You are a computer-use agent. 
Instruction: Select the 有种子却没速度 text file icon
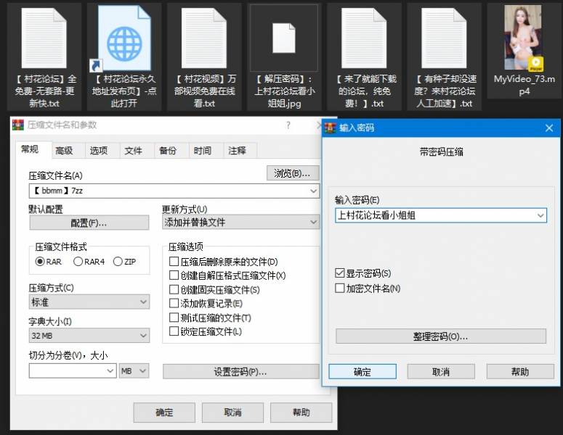(x=444, y=38)
